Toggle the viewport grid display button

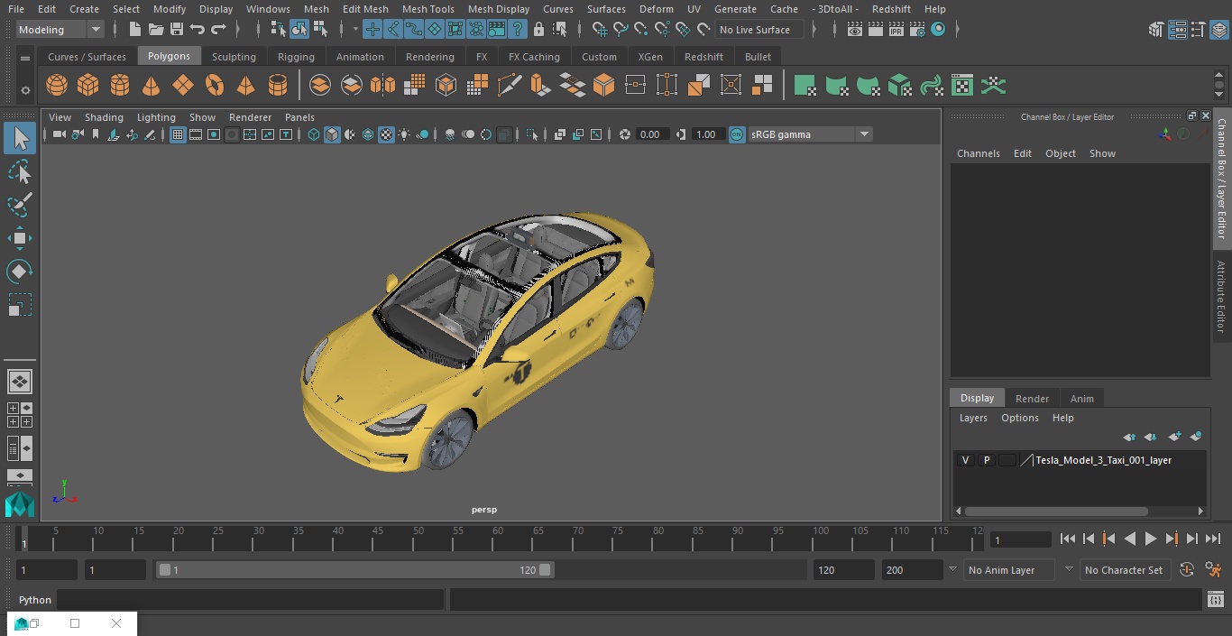tap(178, 134)
